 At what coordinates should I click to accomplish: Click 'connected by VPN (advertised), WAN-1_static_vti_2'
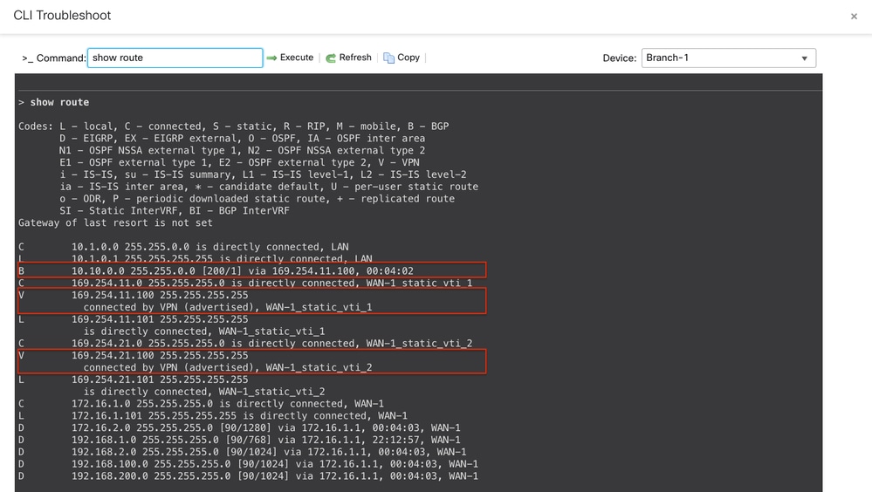(228, 367)
